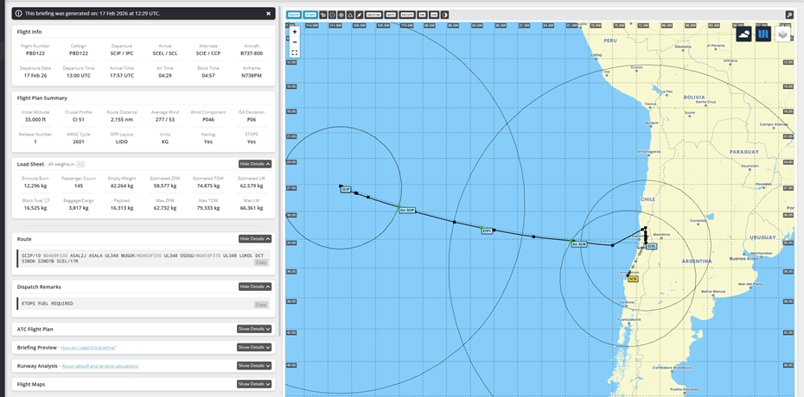This screenshot has width=804, height=397.
Task: Click the yellow SCIE alternate label
Action: 633,279
